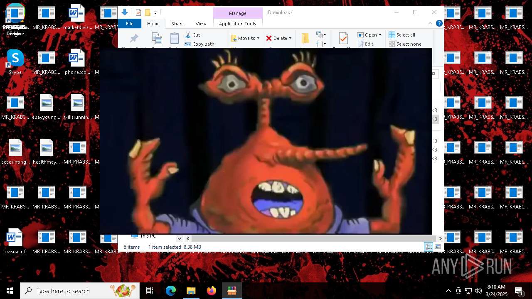The height and width of the screenshot is (299, 532).
Task: Open File Explorer from taskbar
Action: tap(191, 291)
